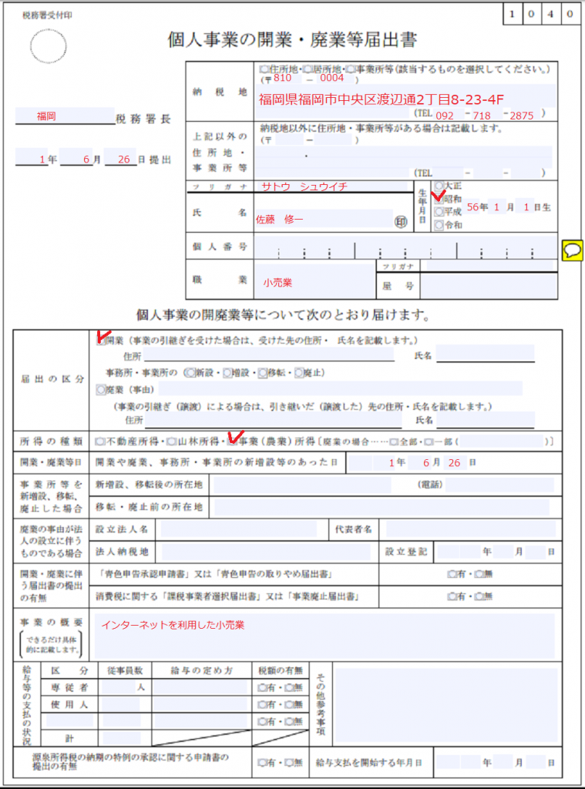The width and height of the screenshot is (585, 789).
Task: Click the yellow comment note icon
Action: (572, 250)
